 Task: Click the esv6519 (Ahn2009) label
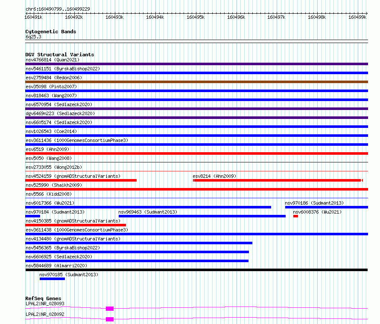tap(47, 149)
